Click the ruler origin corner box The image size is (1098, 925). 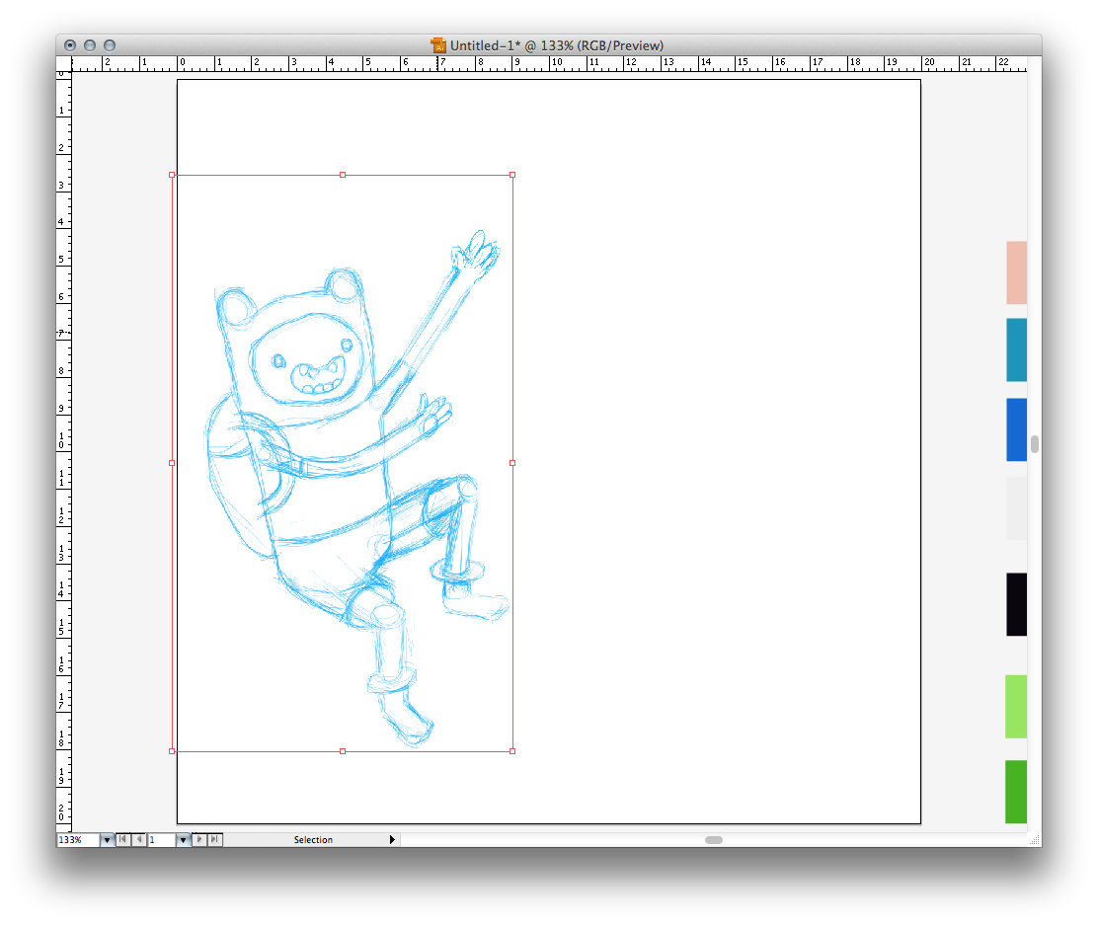pyautogui.click(x=64, y=64)
